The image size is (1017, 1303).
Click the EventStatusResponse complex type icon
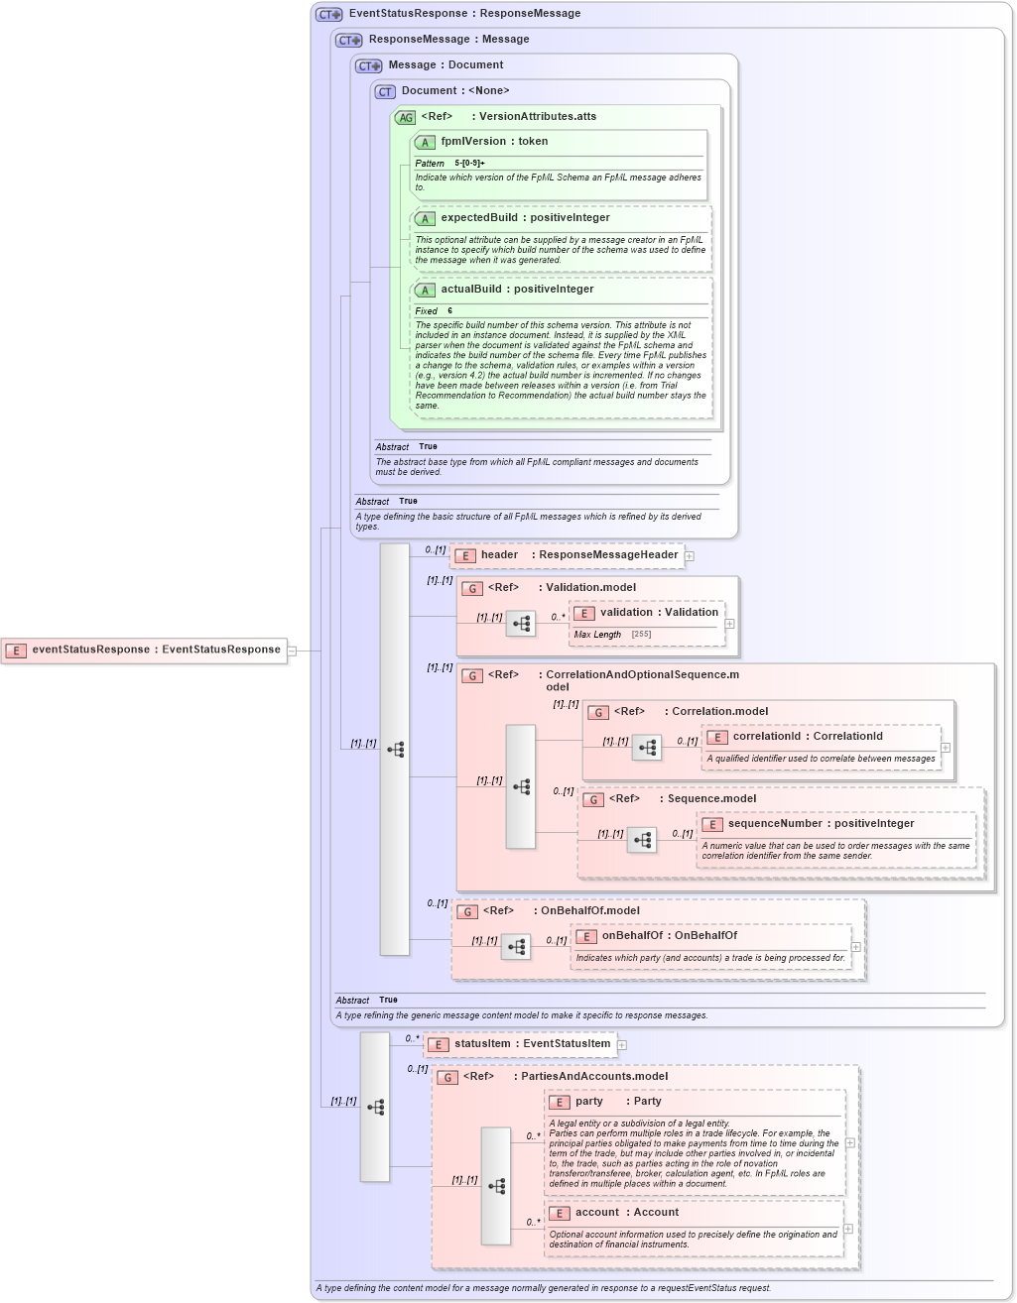tap(329, 15)
